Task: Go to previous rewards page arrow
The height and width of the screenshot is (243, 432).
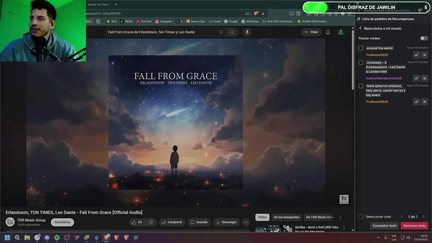Action: point(402,217)
